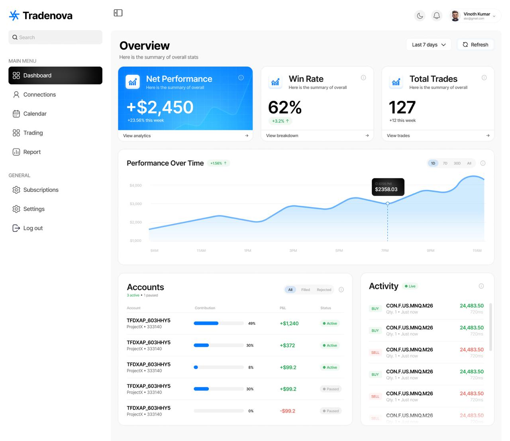
Task: Expand Vinoth Kumar profile menu
Action: click(x=494, y=16)
